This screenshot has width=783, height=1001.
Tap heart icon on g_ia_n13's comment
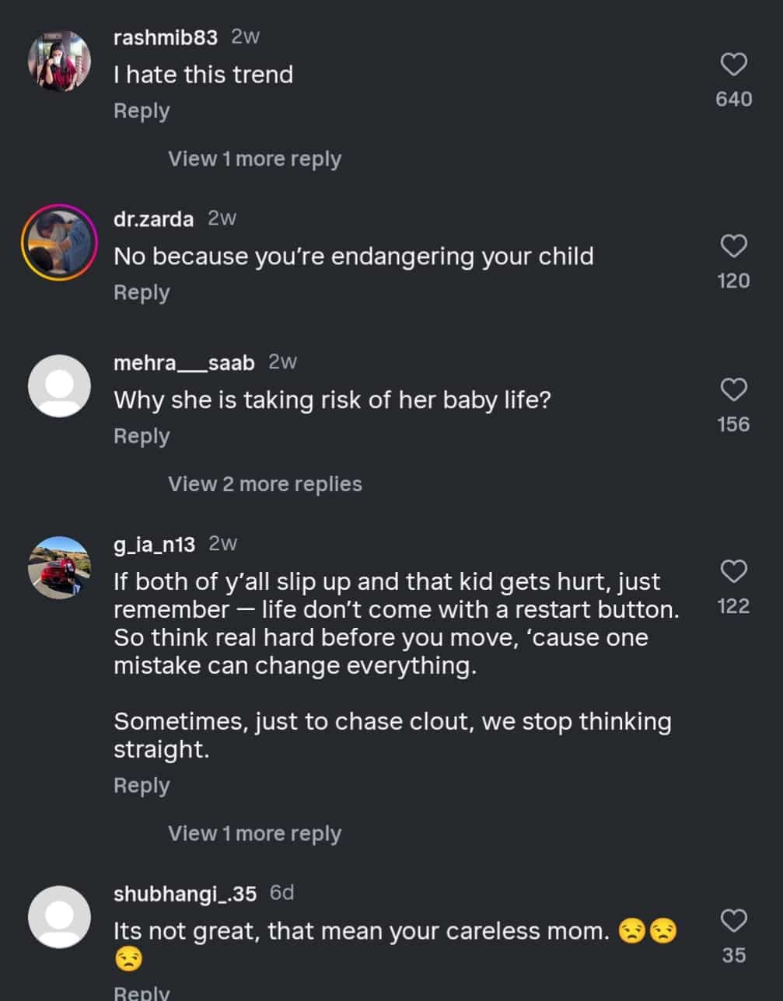[x=733, y=571]
